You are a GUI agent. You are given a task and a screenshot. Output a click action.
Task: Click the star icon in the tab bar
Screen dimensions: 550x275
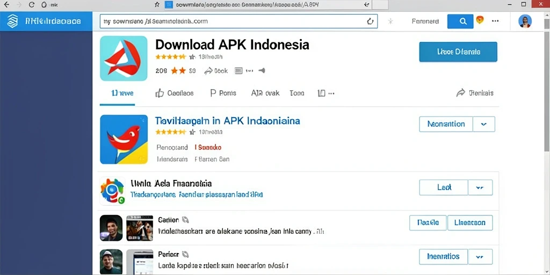[157, 4]
